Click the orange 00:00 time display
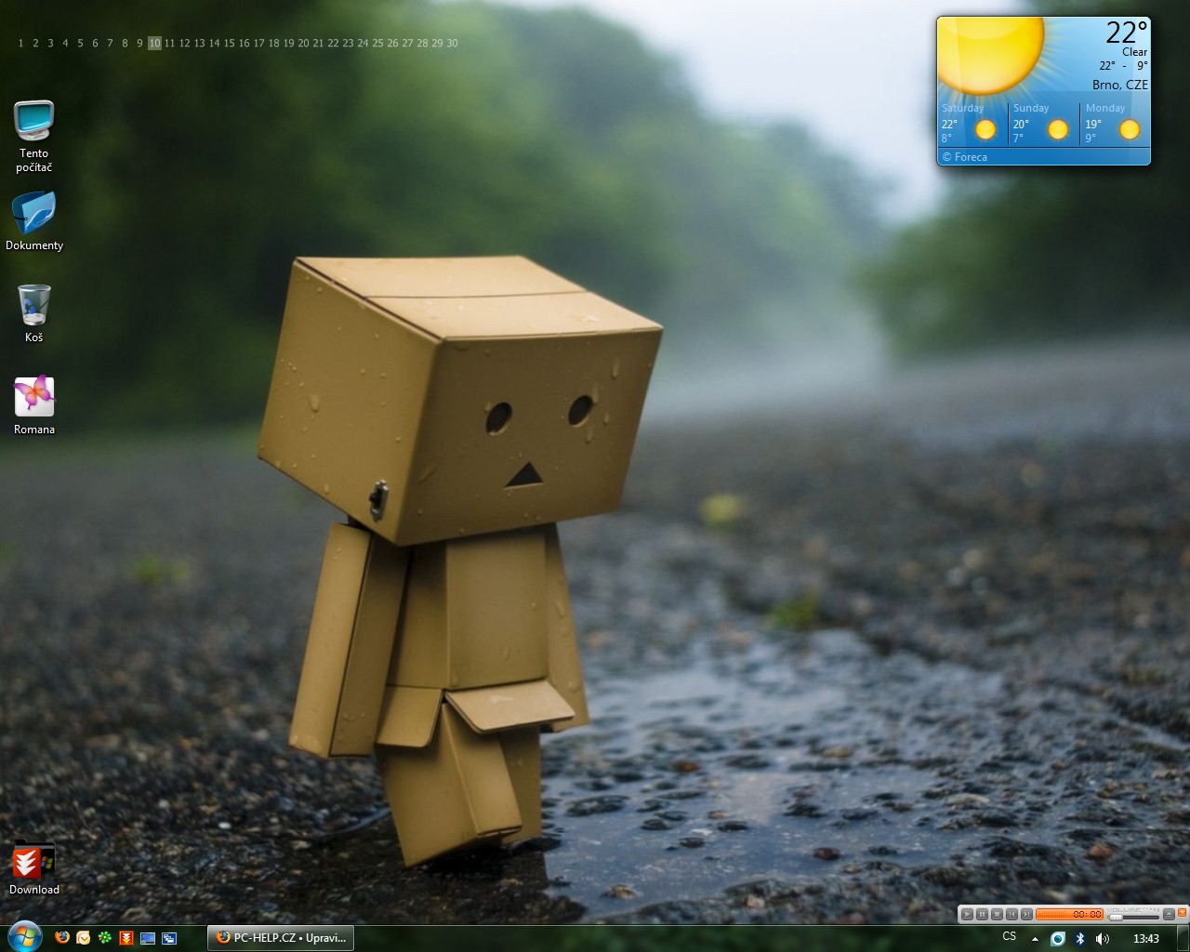The height and width of the screenshot is (952, 1190). (x=1069, y=914)
